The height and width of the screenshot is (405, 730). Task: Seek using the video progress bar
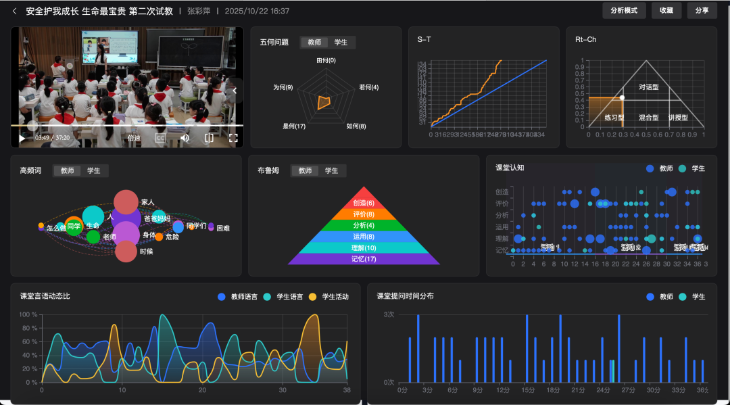(x=127, y=126)
